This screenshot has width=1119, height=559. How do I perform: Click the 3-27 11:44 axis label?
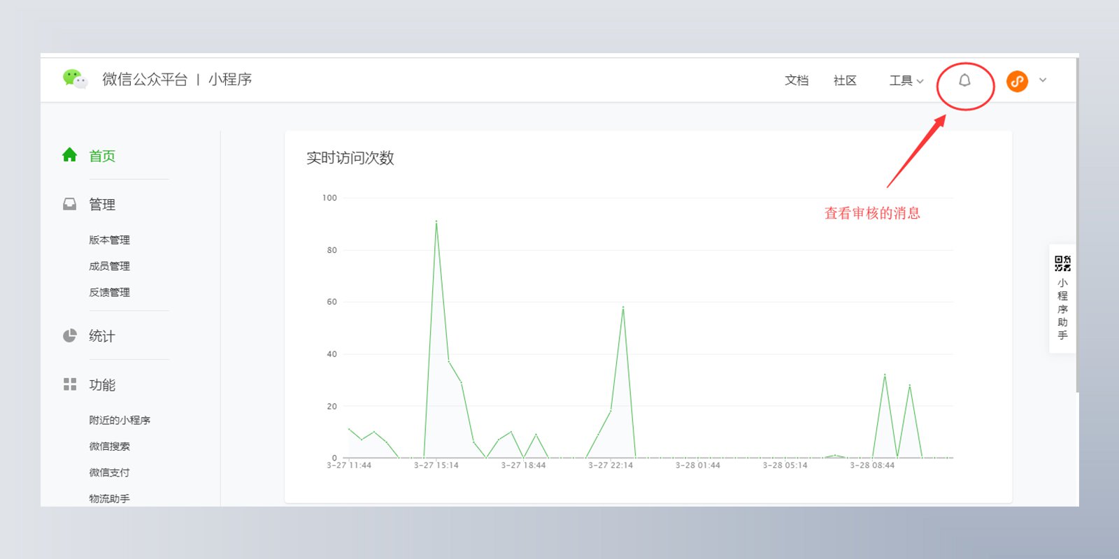click(x=349, y=465)
